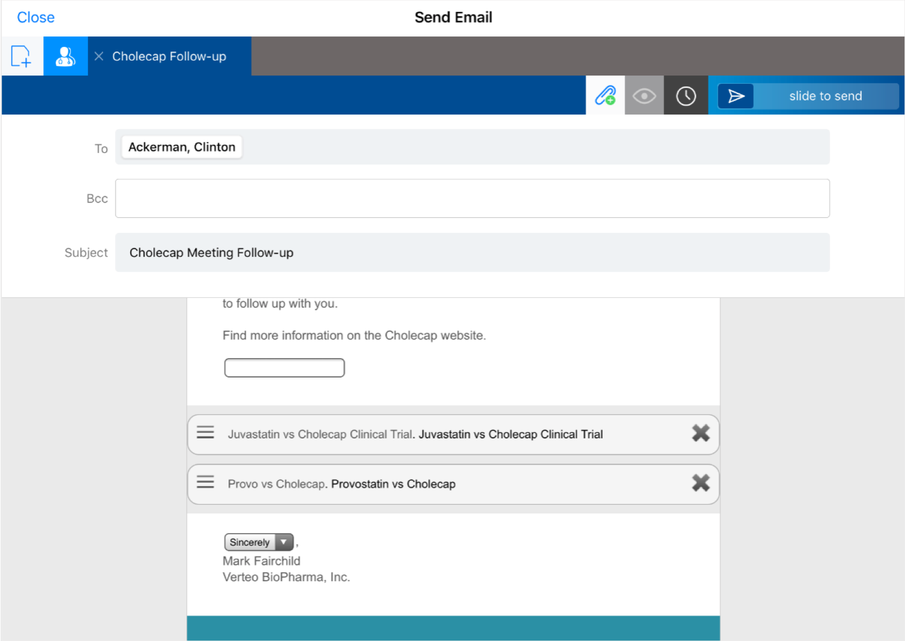
Task: Select the recipient doctor icon tab
Action: (66, 56)
